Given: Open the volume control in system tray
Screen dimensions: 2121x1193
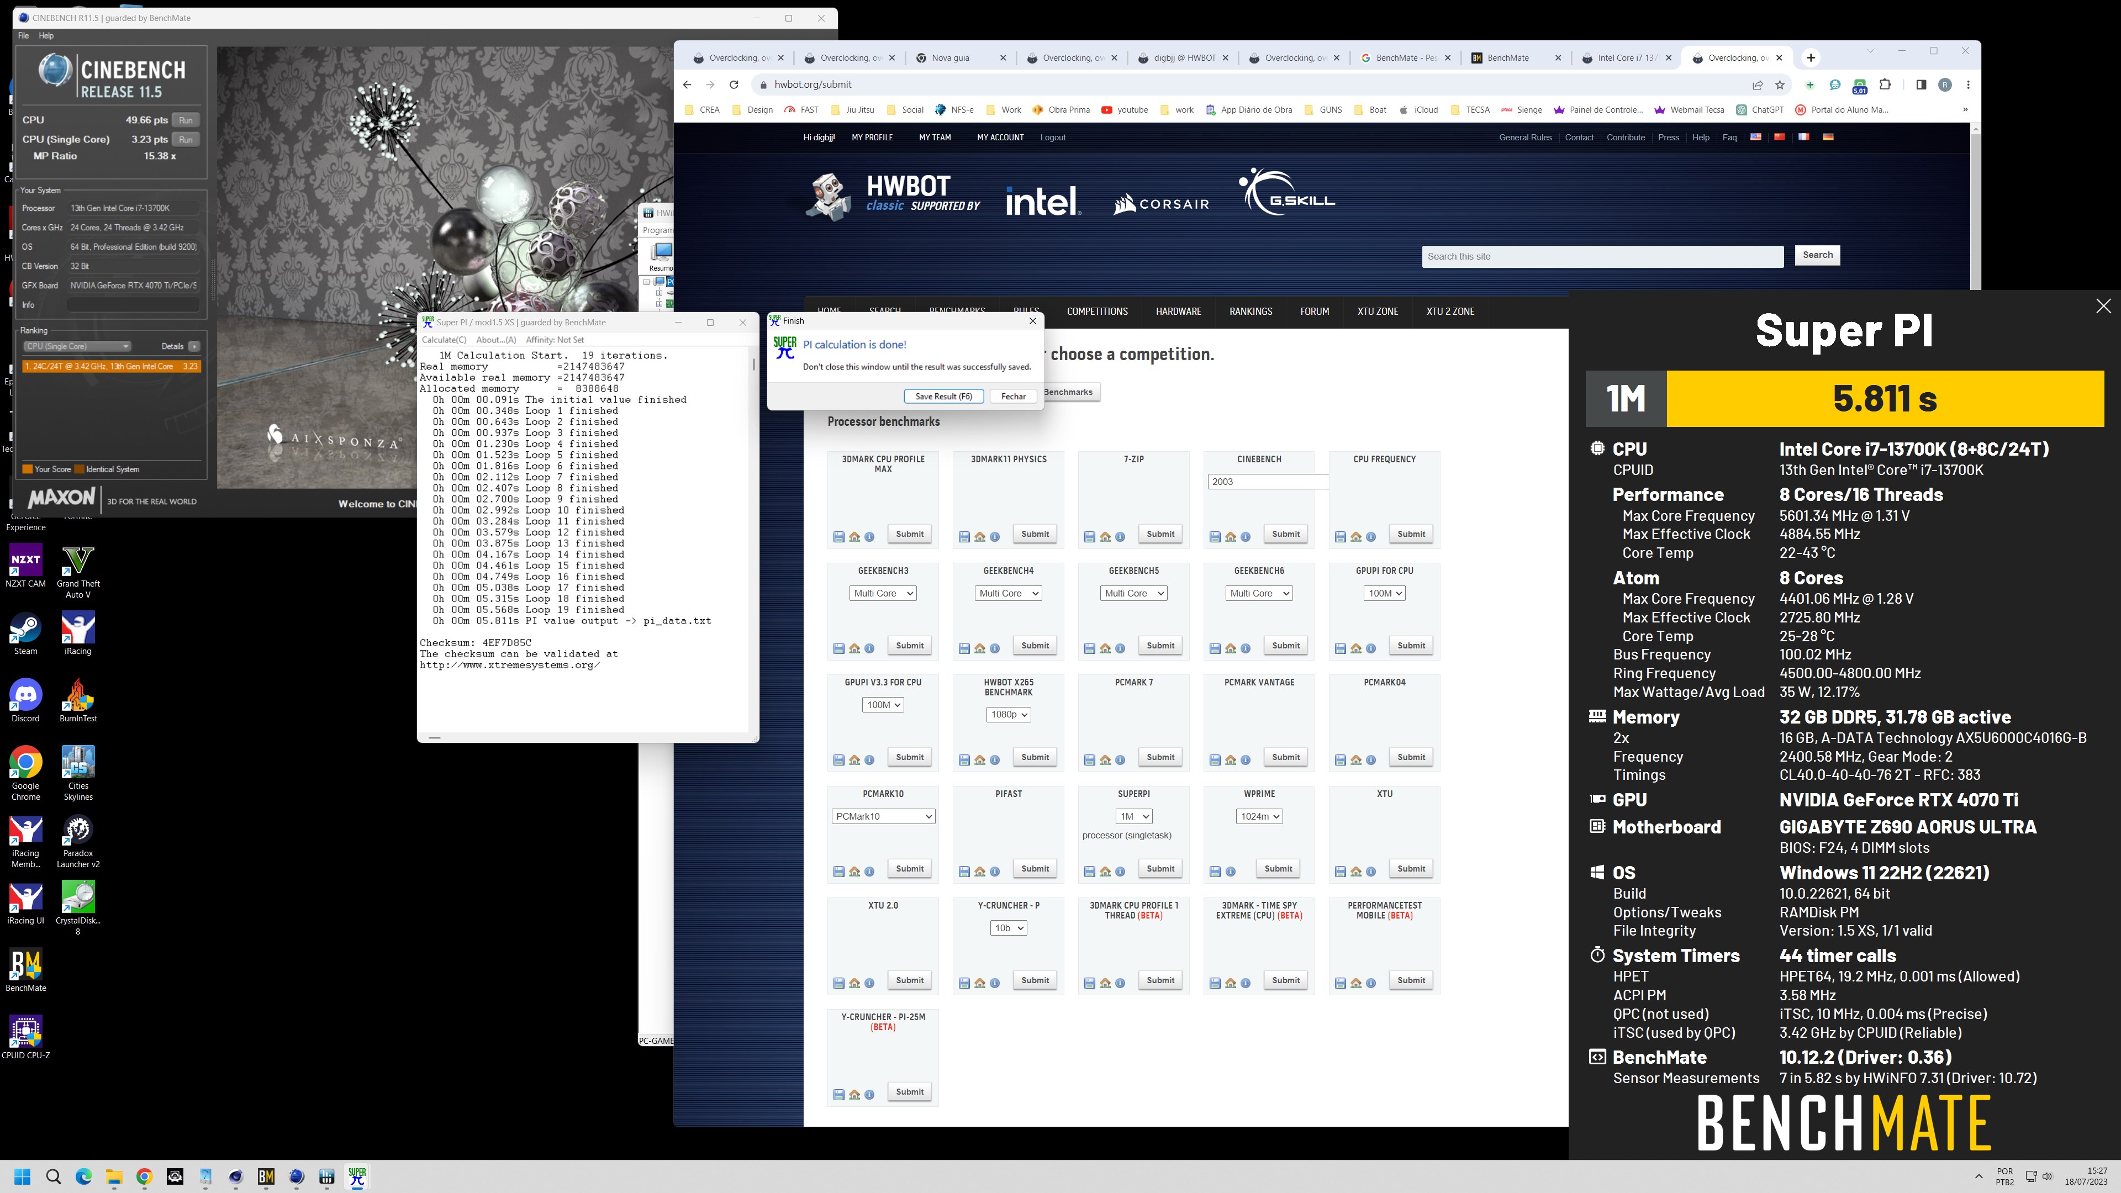Looking at the screenshot, I should (2047, 1176).
